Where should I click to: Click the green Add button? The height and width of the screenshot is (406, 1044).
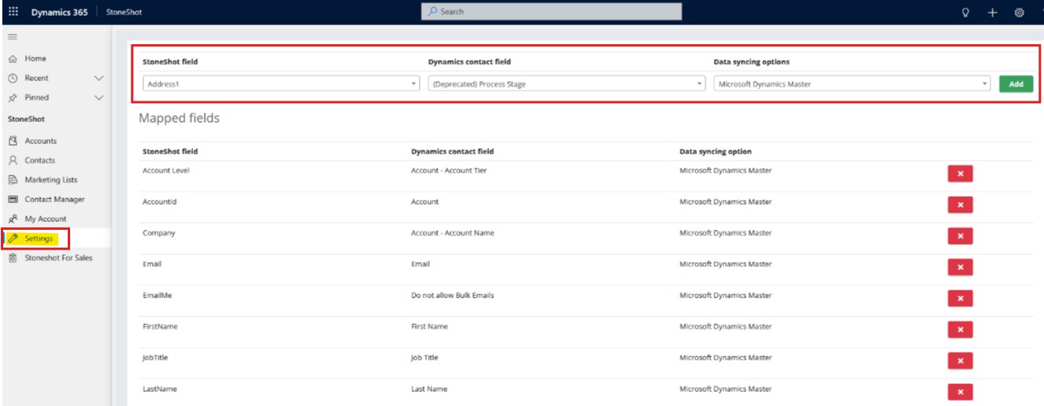[x=1016, y=84]
